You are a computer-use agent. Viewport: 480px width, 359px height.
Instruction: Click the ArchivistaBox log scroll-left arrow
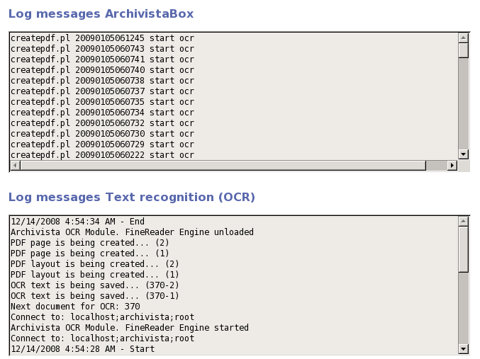pos(15,166)
